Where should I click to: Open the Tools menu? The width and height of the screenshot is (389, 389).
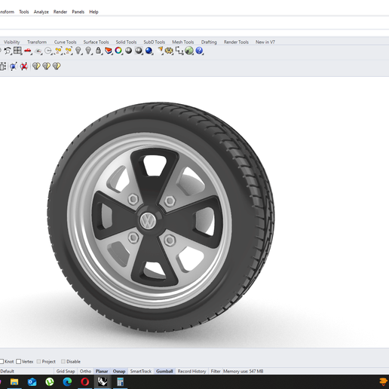[x=24, y=12]
